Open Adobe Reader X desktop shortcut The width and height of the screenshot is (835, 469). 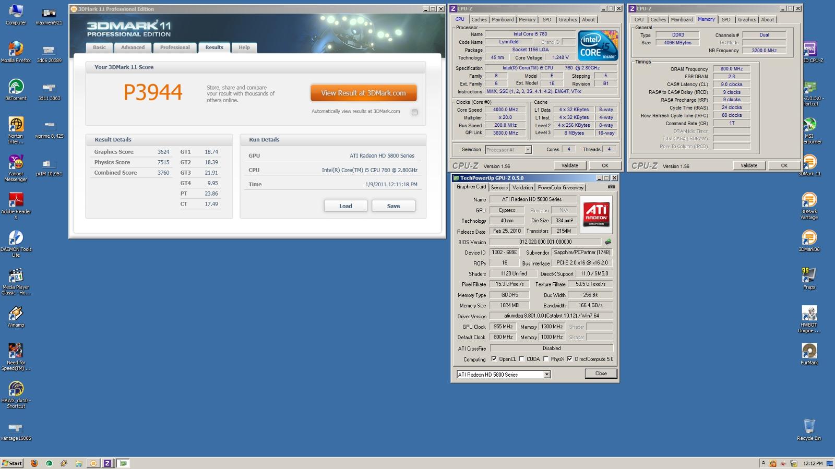16,206
